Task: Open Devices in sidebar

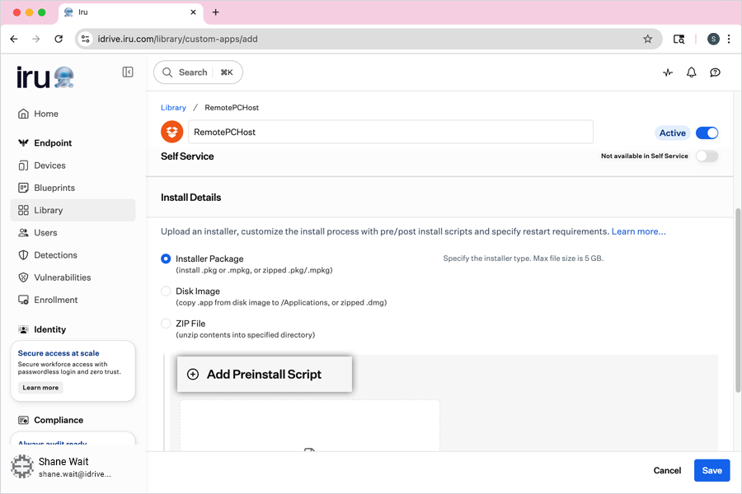Action: point(49,165)
